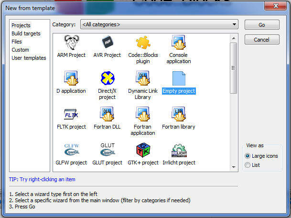This screenshot has height=218, width=291.
Task: Choose the Fortran DLL icon
Action: point(107,114)
